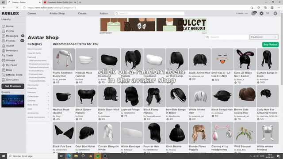The width and height of the screenshot is (283, 159).
Task: Open the Games menu item
Action: click(x=32, y=14)
